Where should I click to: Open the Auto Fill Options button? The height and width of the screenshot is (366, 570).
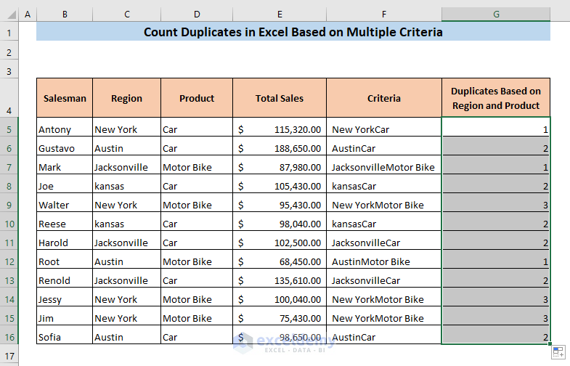[558, 351]
